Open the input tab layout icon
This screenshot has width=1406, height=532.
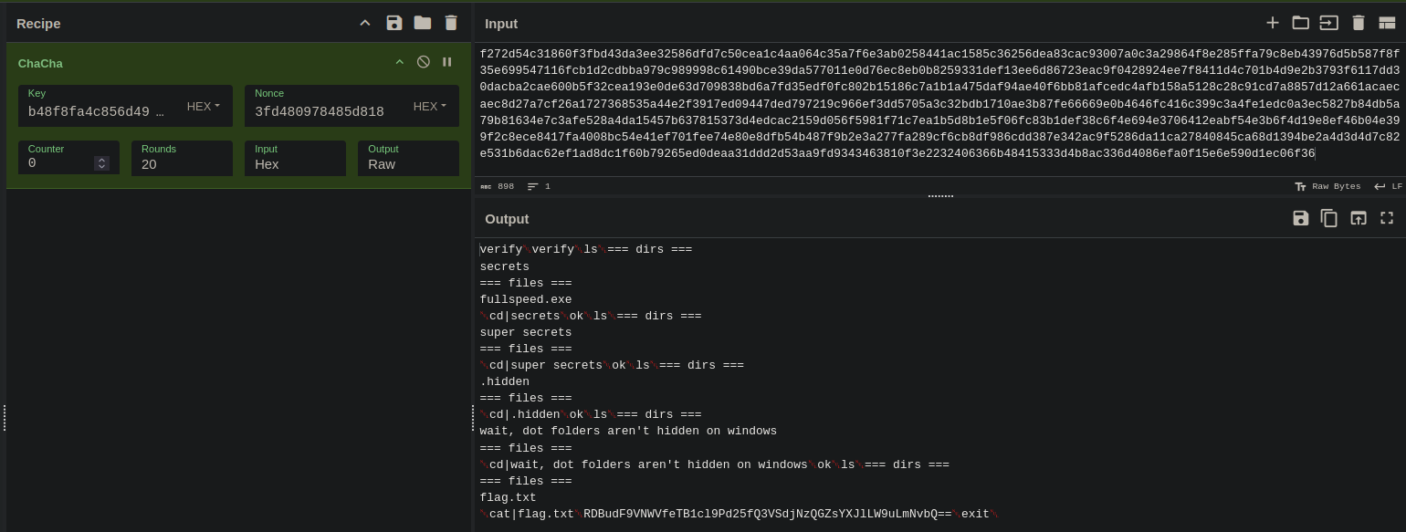point(1388,23)
